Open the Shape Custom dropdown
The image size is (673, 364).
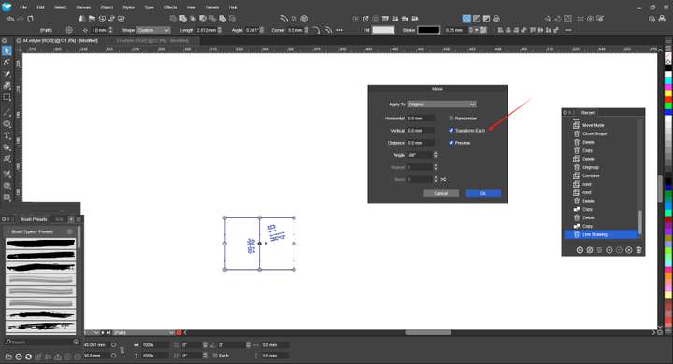point(153,30)
